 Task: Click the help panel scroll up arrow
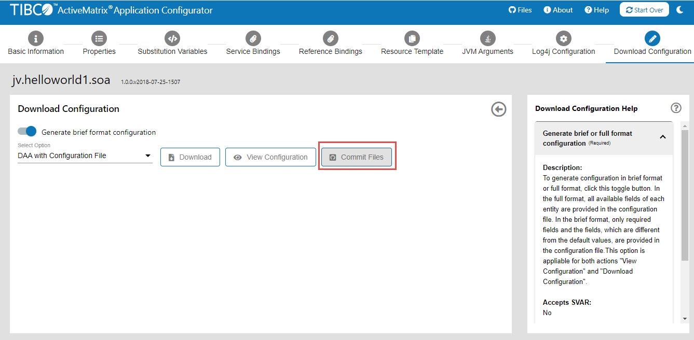(685, 125)
